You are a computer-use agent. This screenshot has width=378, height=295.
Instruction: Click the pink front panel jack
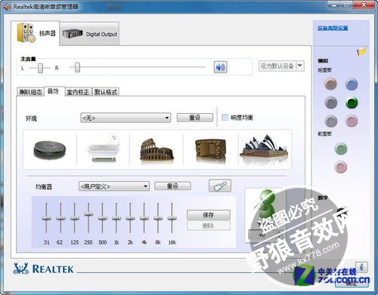click(x=341, y=167)
